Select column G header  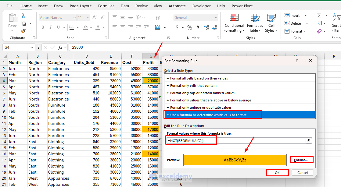[x=151, y=56]
